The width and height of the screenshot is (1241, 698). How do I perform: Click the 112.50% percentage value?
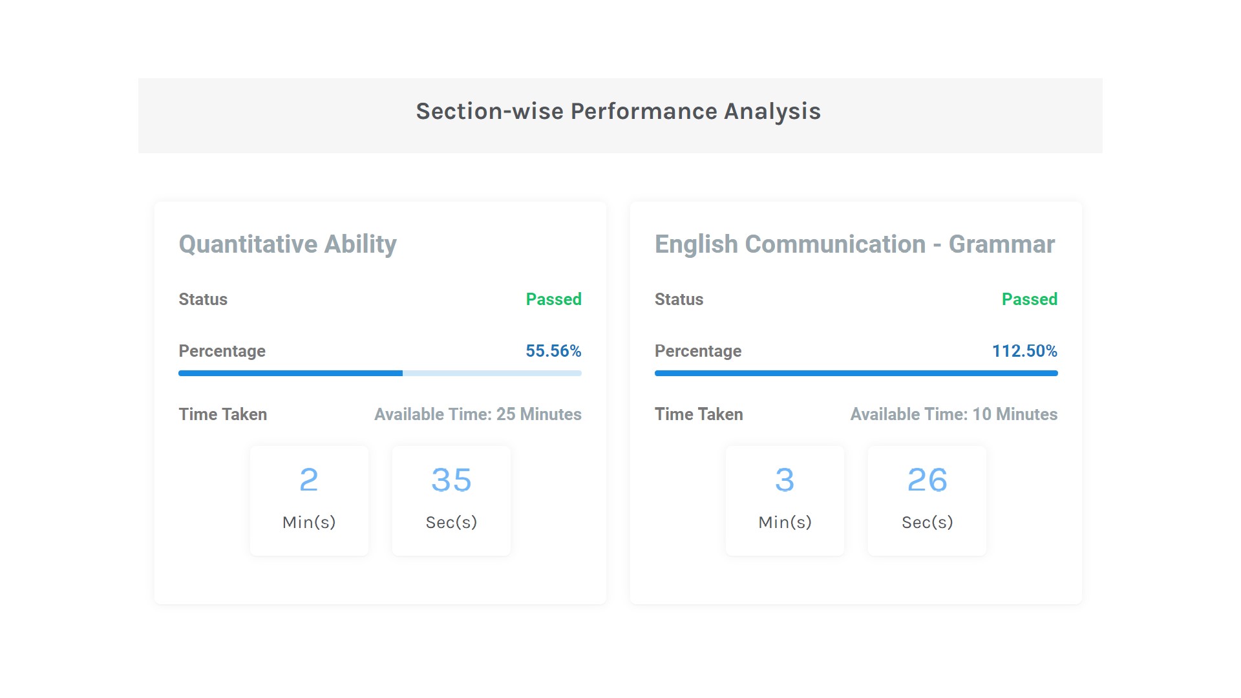pos(1024,351)
